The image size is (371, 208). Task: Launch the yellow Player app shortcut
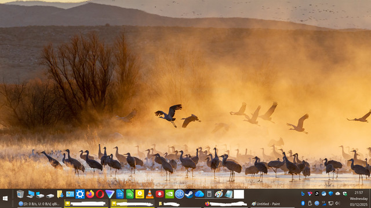[140, 194]
